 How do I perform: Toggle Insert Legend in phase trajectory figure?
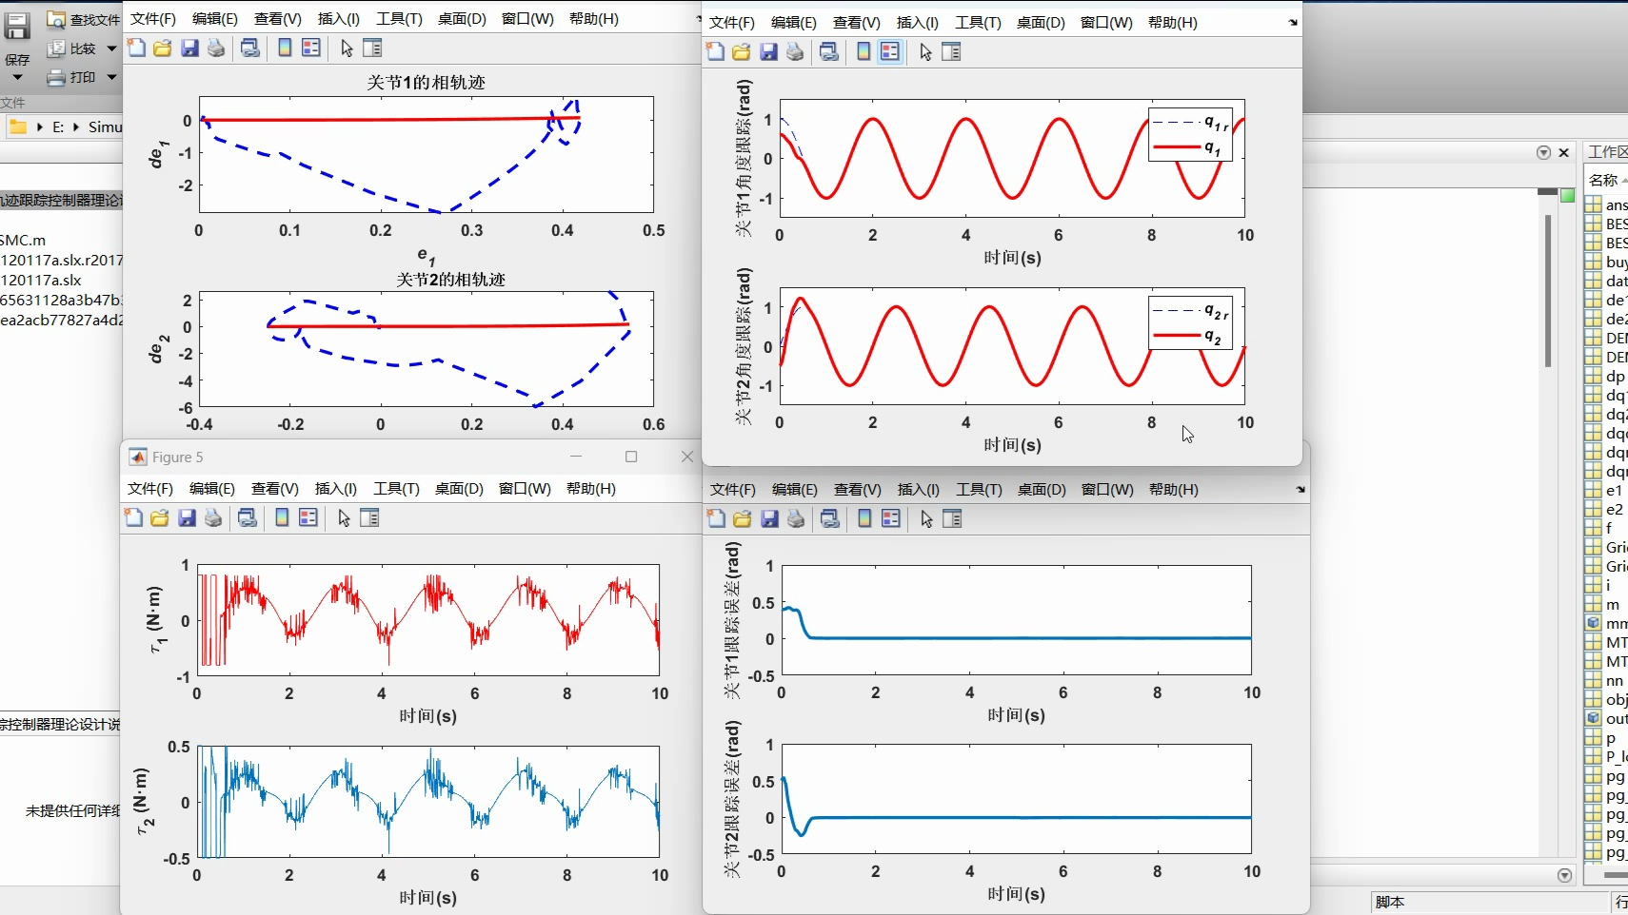pyautogui.click(x=311, y=48)
